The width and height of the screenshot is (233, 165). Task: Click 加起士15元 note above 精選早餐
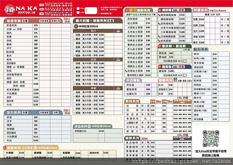pyautogui.click(x=67, y=20)
